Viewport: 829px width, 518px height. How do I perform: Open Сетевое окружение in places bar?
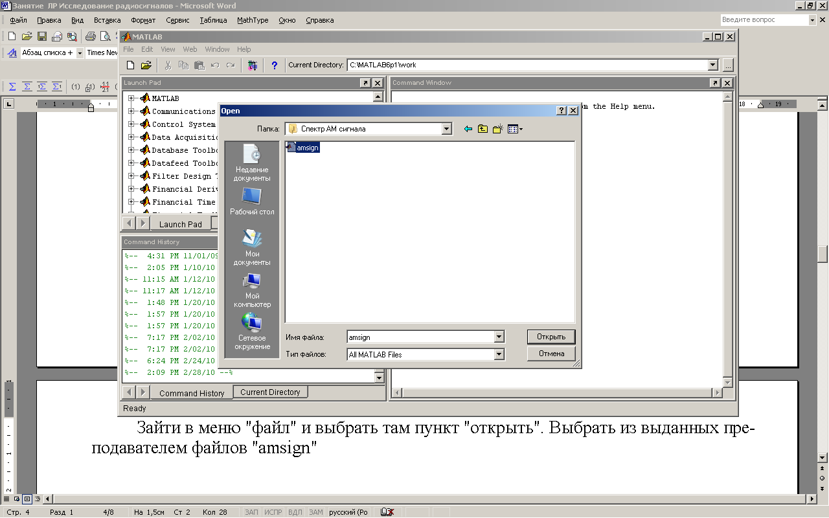pos(252,332)
